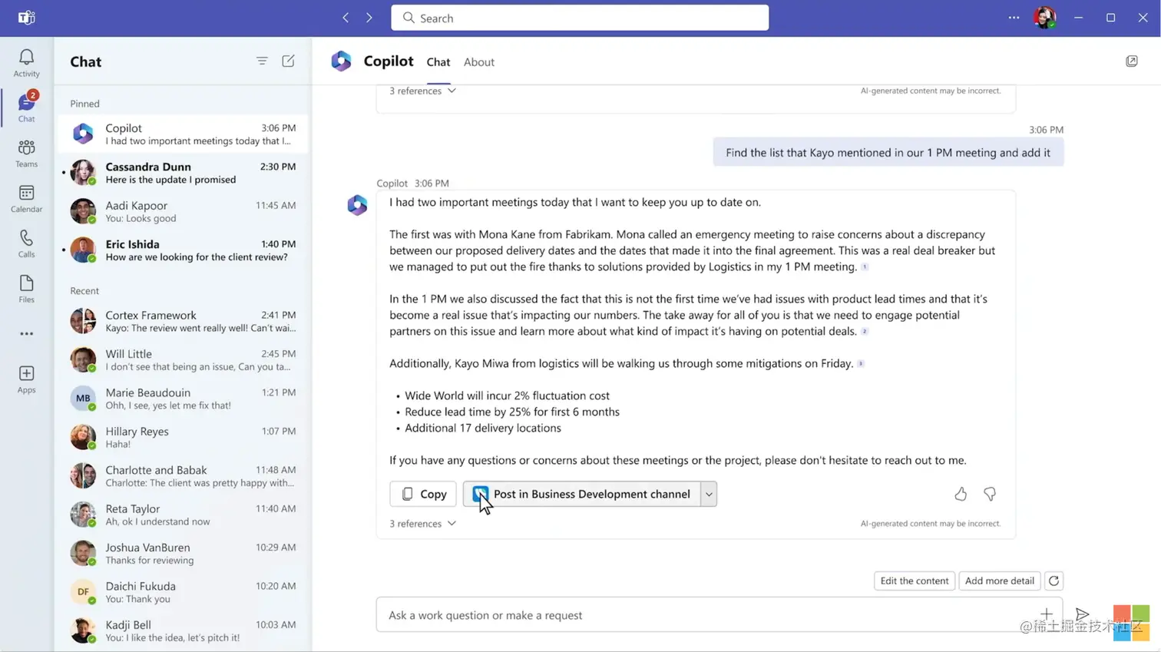Click the sent message about Kayo's list
The width and height of the screenshot is (1161, 652).
[888, 153]
